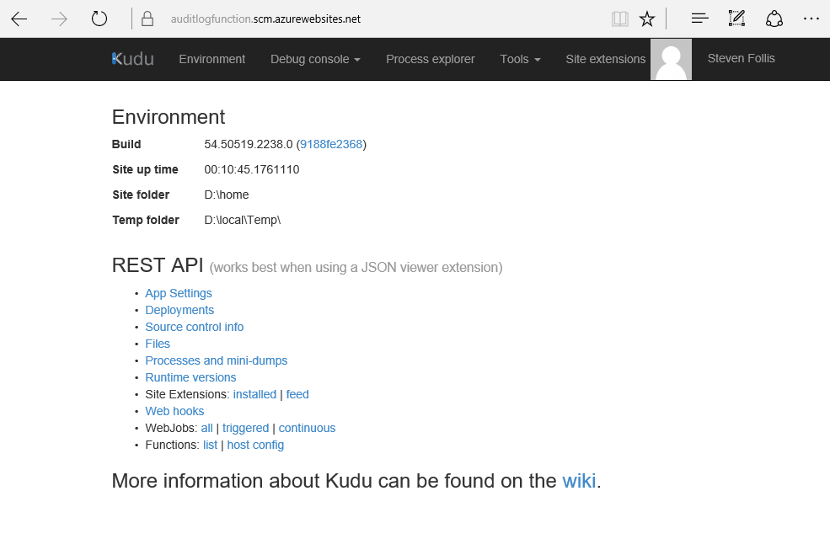This screenshot has width=830, height=539.
Task: Click the Site up time label
Action: point(145,170)
